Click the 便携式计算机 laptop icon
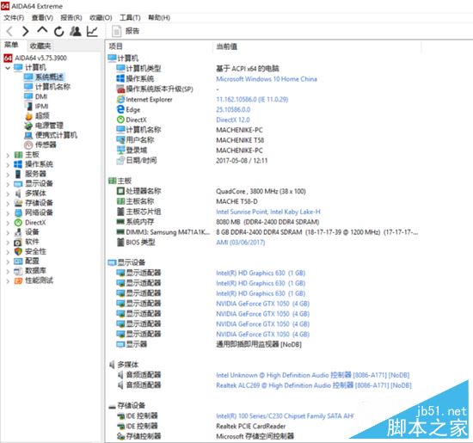 click(x=28, y=135)
